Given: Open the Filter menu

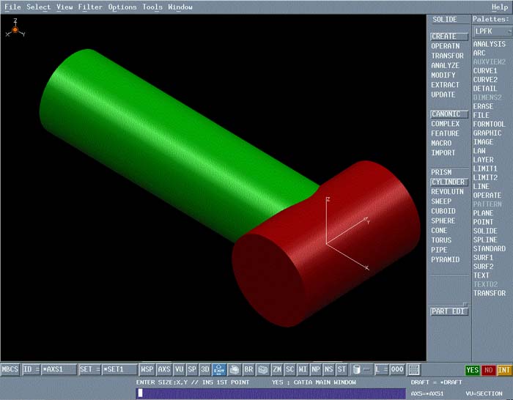Looking at the screenshot, I should tap(90, 7).
